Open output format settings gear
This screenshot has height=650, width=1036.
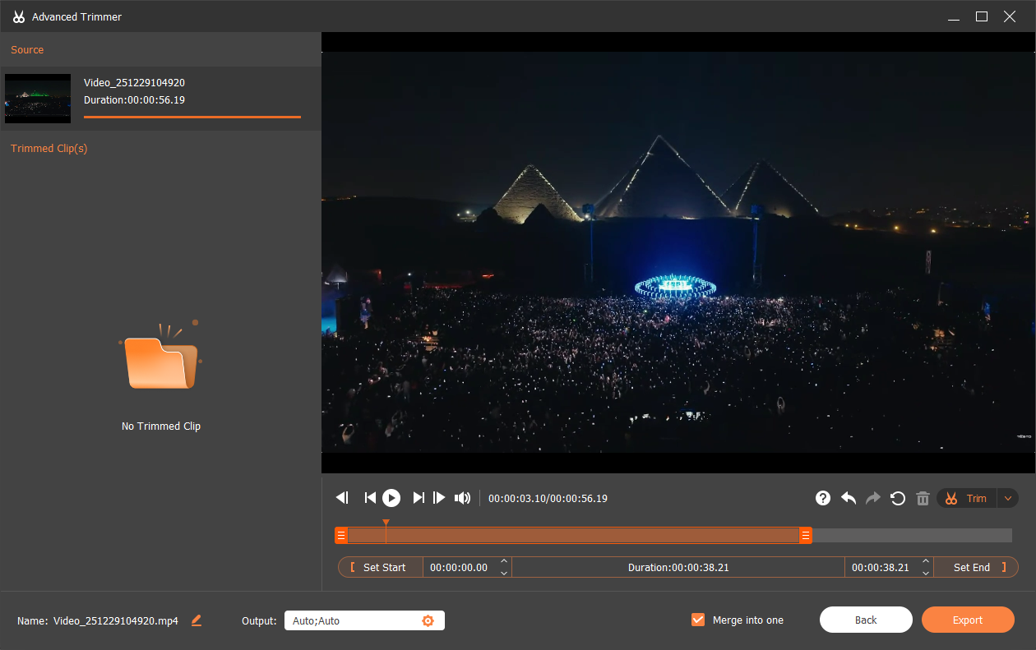[x=428, y=620]
